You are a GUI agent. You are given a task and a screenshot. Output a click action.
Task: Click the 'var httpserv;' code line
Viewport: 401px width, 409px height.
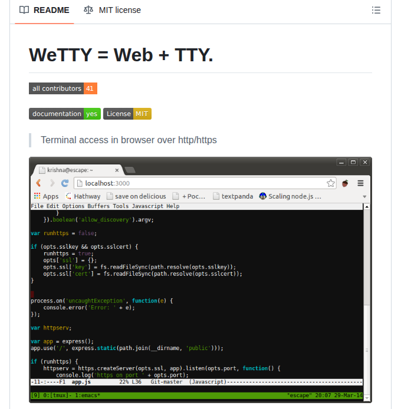[x=51, y=328]
